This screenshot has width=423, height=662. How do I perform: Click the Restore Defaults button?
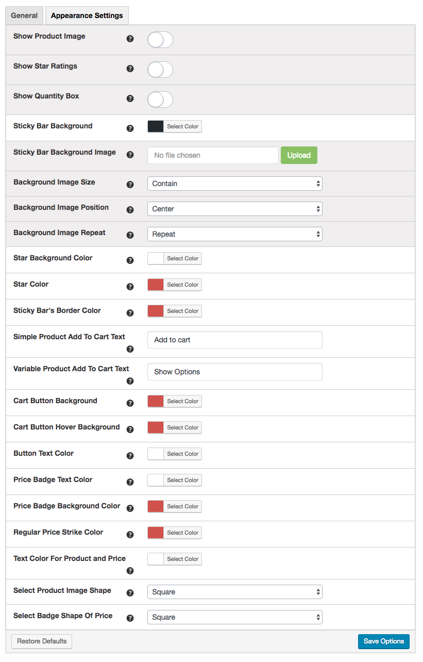[42, 641]
